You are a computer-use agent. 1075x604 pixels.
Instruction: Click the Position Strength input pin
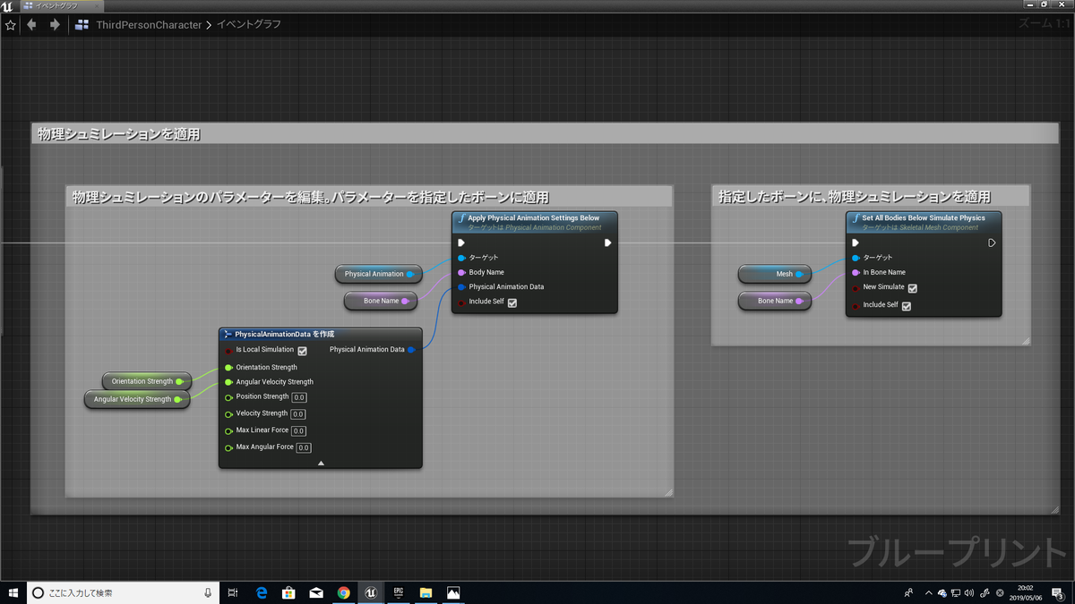[228, 397]
